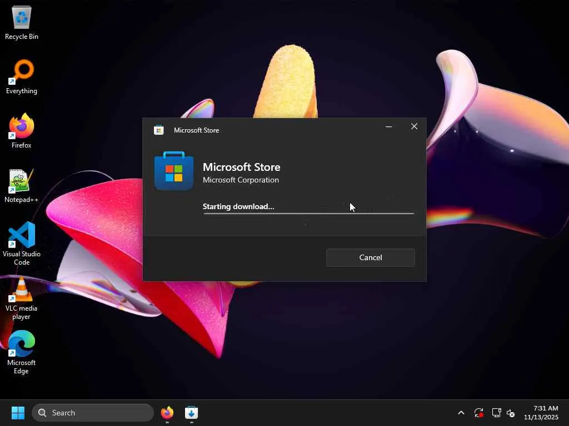Screen dimensions: 569x426
Task: Open the network display tray icon
Action: (496, 413)
